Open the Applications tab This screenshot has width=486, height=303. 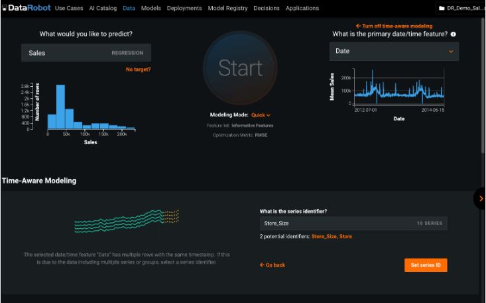tap(302, 9)
